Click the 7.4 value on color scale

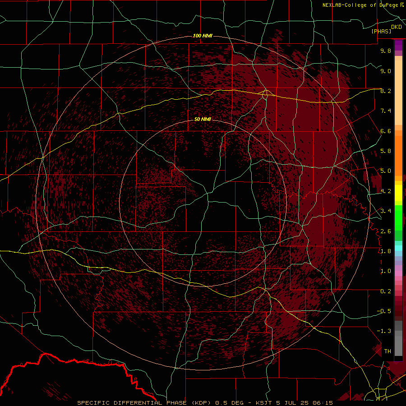(386, 111)
